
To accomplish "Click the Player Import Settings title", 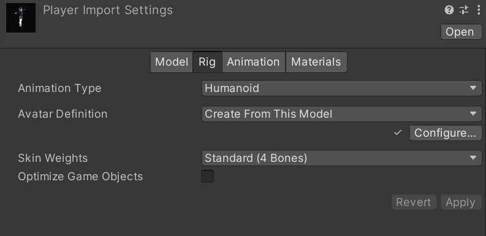I will 108,10.
